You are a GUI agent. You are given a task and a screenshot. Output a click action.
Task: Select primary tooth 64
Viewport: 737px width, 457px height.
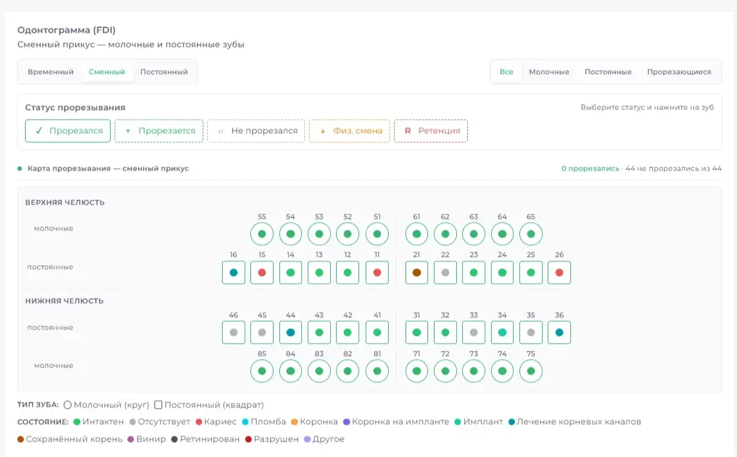pyautogui.click(x=503, y=234)
